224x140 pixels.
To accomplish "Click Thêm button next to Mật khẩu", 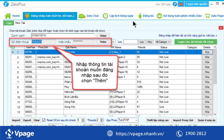I will click(103, 42).
